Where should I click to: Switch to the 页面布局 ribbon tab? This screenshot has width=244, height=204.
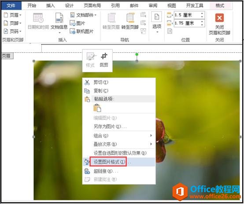point(92,6)
